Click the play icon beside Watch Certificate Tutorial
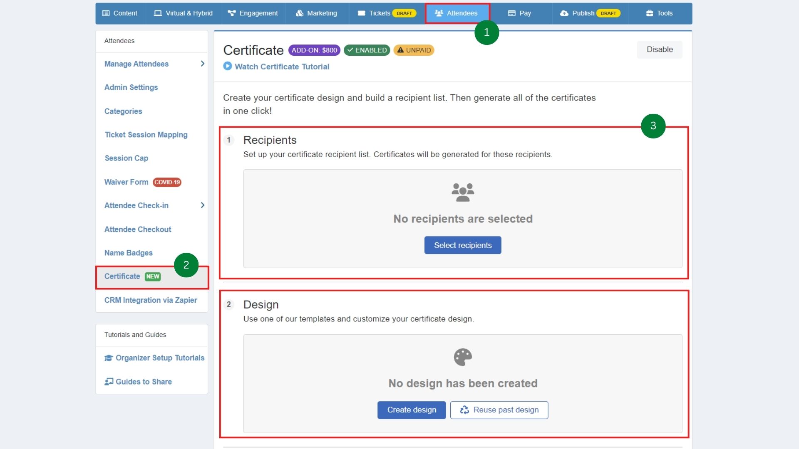 [x=227, y=66]
